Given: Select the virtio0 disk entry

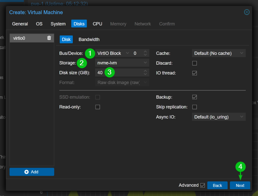Looking at the screenshot, I should [x=32, y=38].
